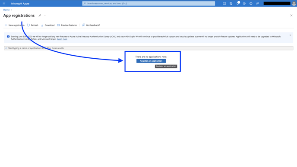Refresh the app registrations list
This screenshot has width=297, height=167.
[x=32, y=25]
